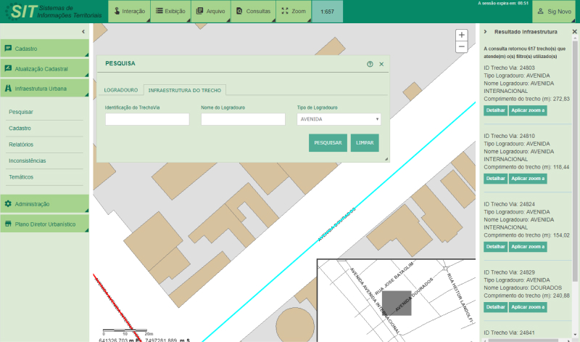Open help icon in Pesquisa dialog
The width and height of the screenshot is (580, 342).
click(370, 64)
